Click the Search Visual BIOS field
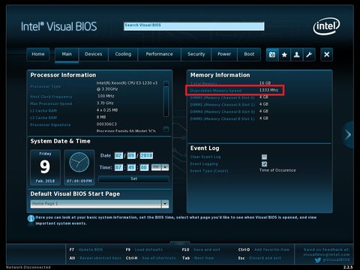 click(194, 26)
